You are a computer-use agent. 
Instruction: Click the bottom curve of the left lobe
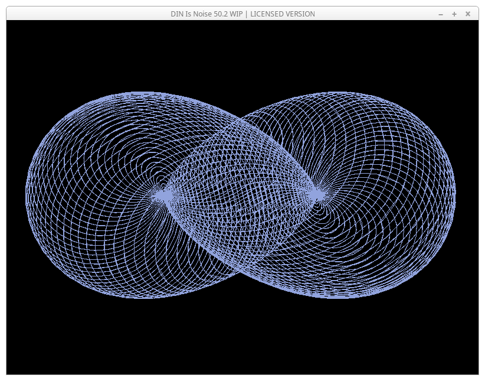[x=139, y=297]
